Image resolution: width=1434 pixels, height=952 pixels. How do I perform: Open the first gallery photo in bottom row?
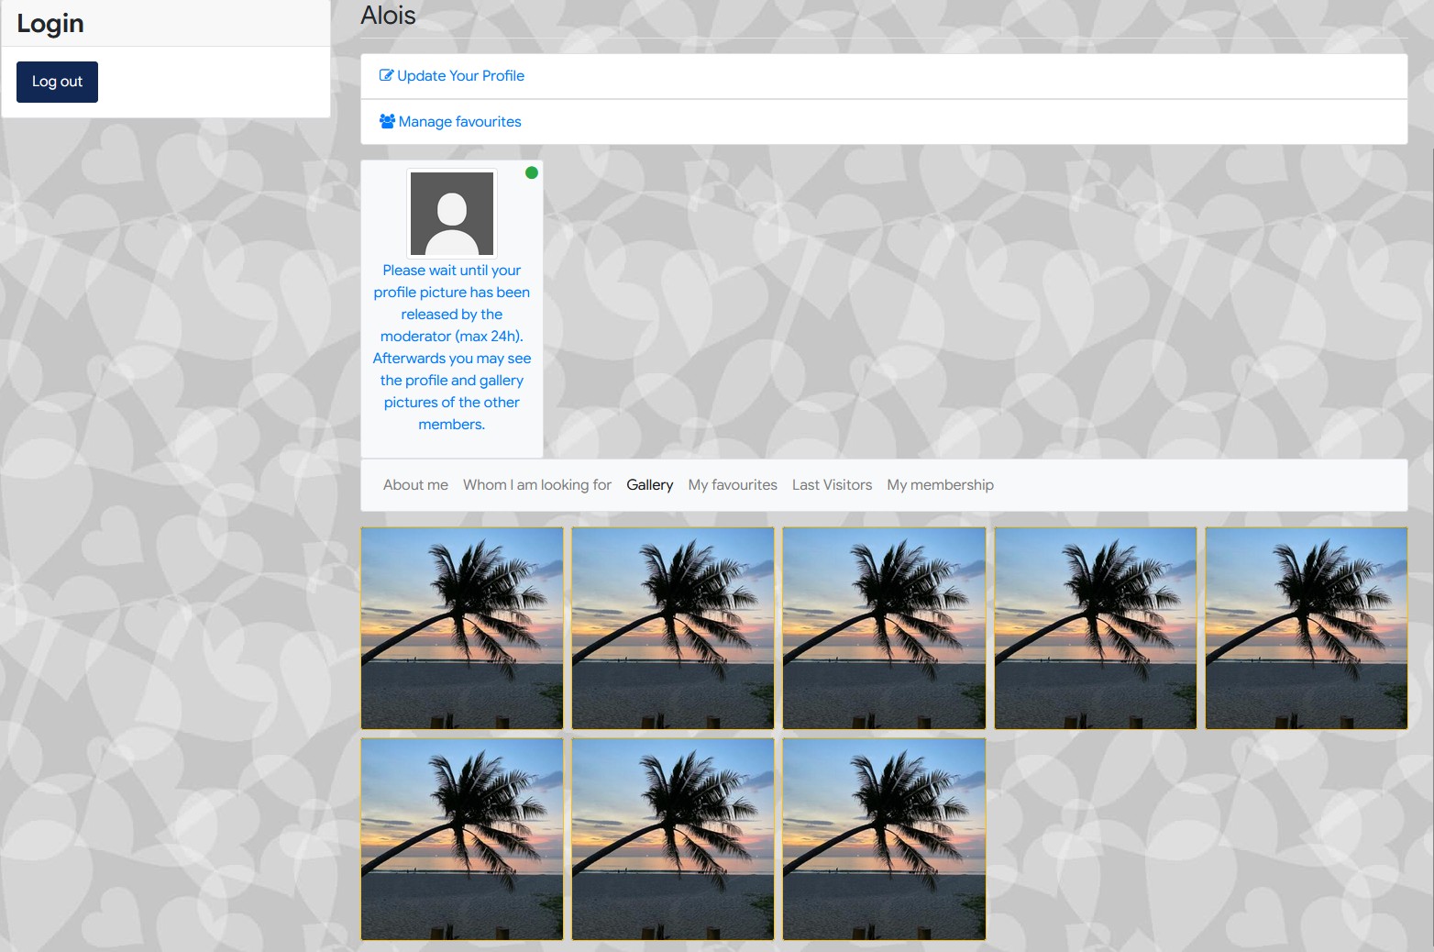coord(462,839)
